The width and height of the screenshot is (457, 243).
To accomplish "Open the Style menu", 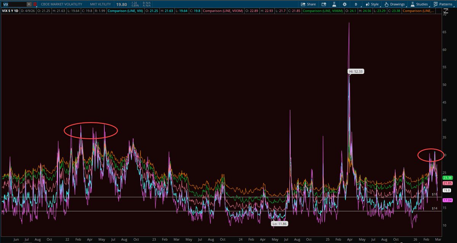I will pos(372,4).
